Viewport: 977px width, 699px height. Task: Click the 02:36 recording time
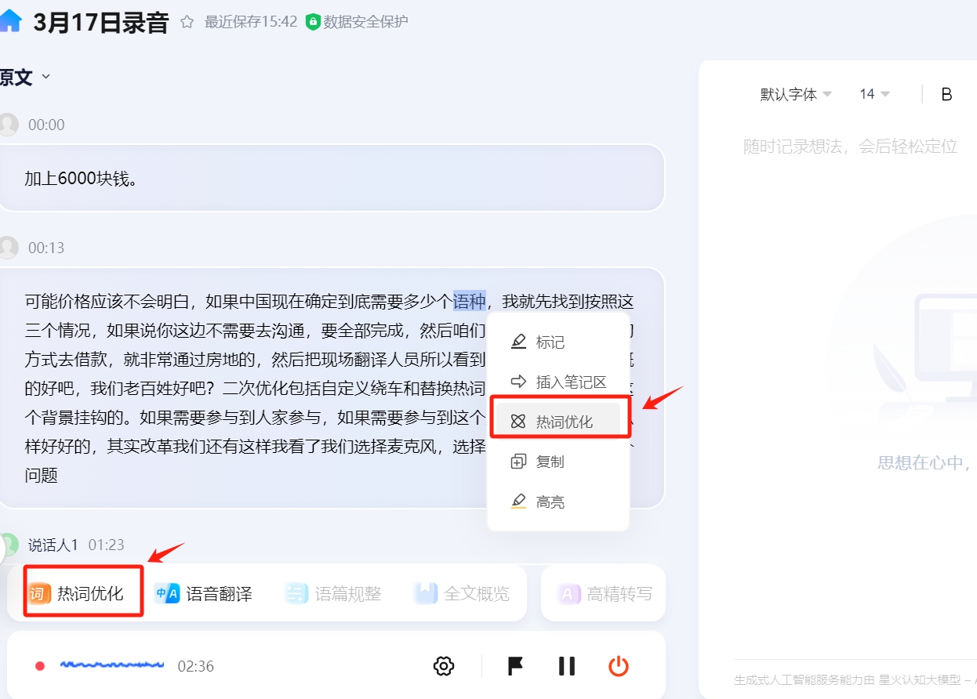coord(196,667)
